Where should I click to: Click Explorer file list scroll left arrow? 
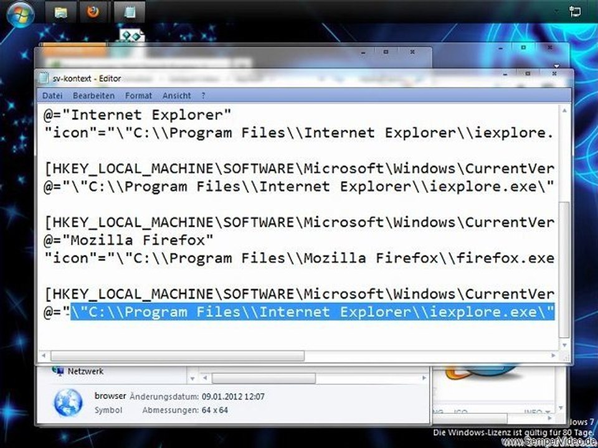click(205, 378)
